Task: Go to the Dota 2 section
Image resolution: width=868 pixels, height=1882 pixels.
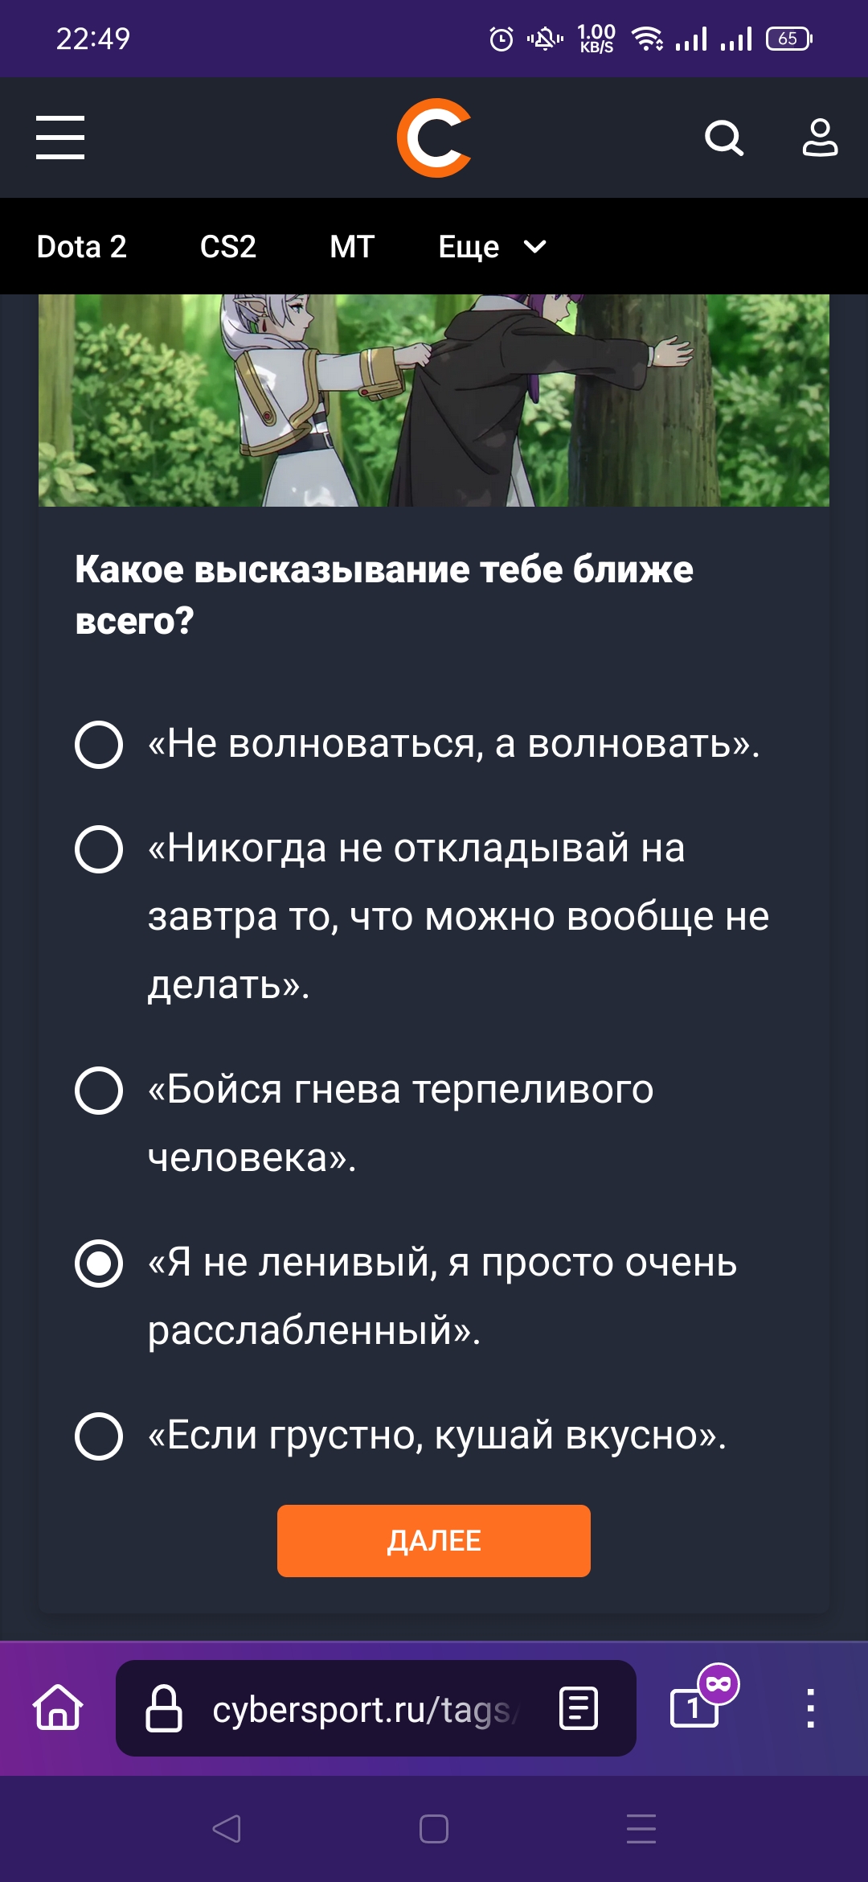Action: (x=82, y=247)
